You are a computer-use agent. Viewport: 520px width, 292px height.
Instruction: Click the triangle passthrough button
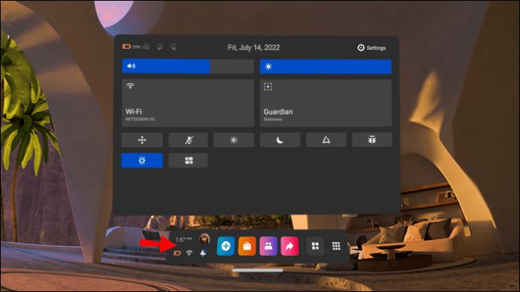326,140
